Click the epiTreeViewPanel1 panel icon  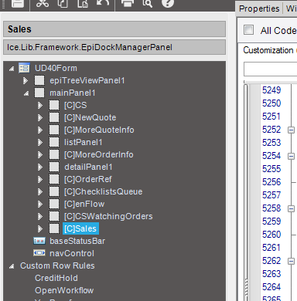[x=39, y=80]
